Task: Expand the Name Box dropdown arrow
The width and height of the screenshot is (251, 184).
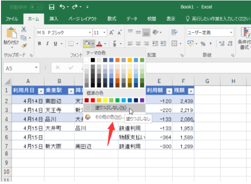Action: tap(36, 68)
